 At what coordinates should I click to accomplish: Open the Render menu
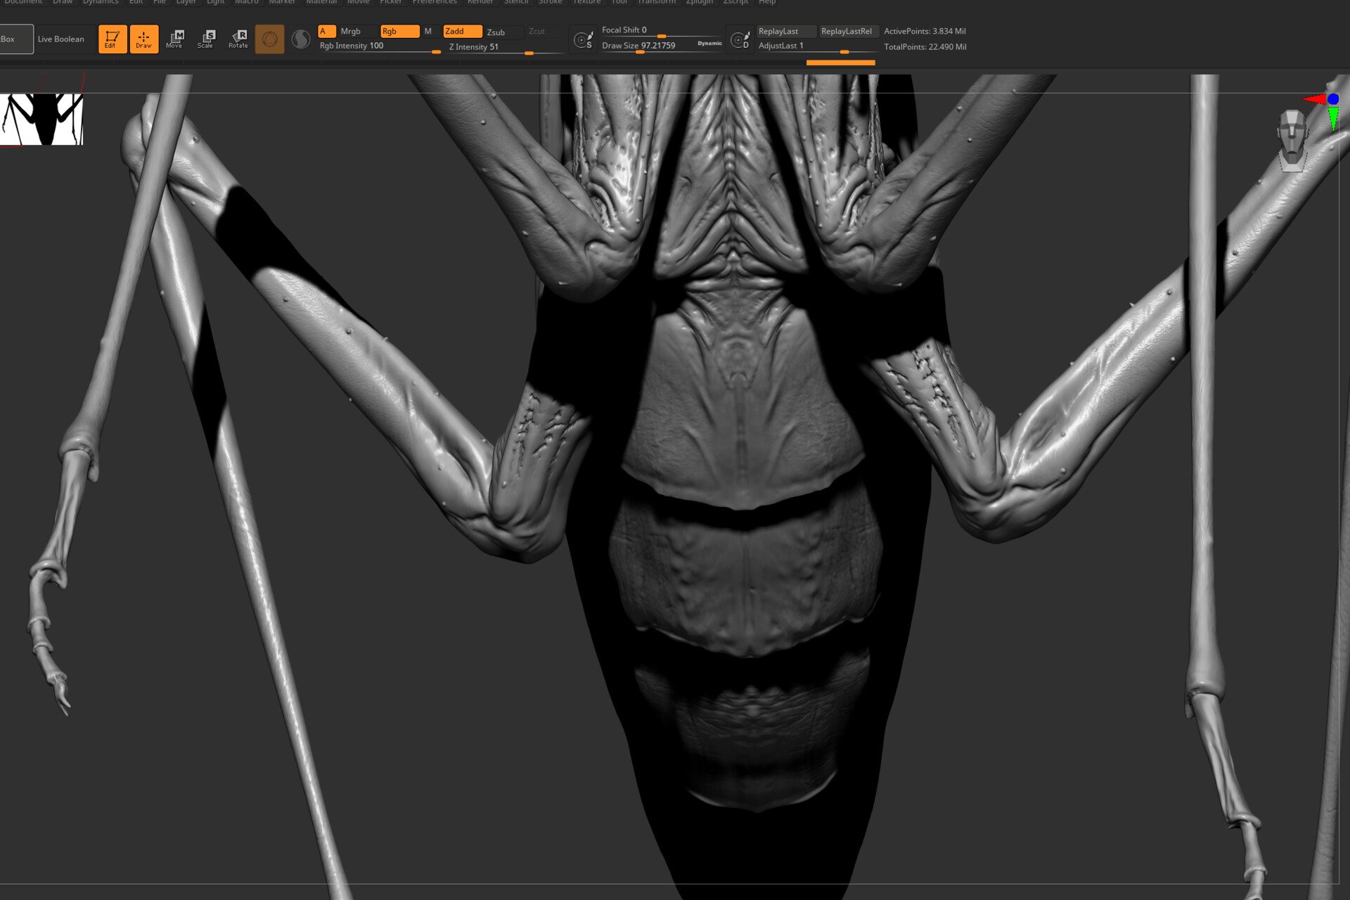(480, 2)
